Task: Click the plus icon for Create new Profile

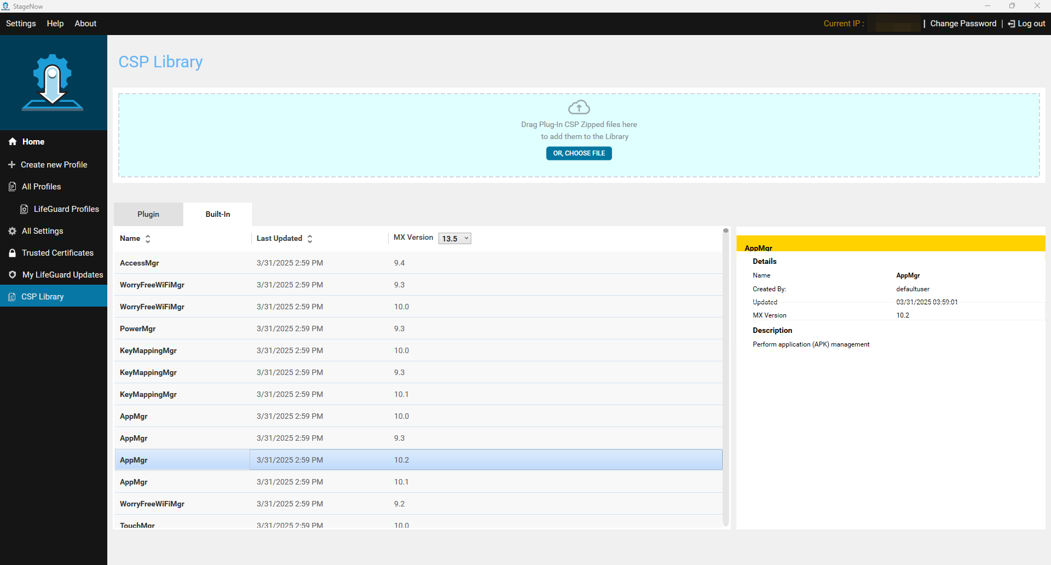Action: point(11,165)
